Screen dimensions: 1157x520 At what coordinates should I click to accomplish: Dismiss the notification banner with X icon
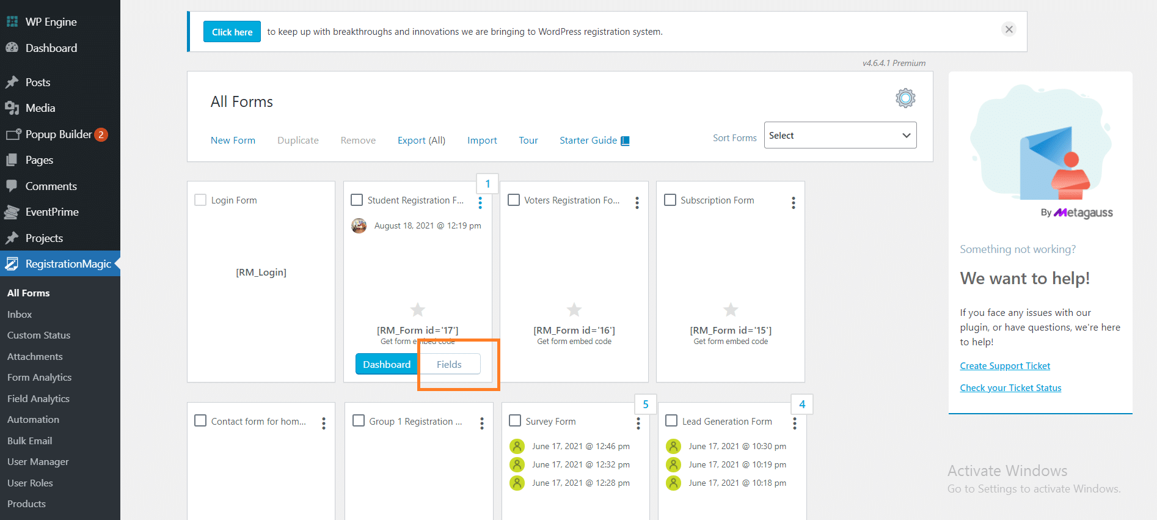(x=1009, y=29)
